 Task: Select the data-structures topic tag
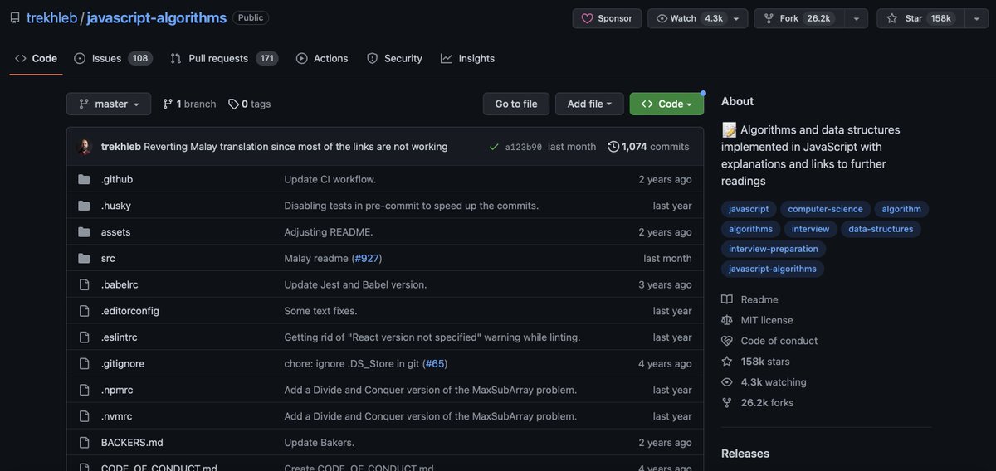881,229
